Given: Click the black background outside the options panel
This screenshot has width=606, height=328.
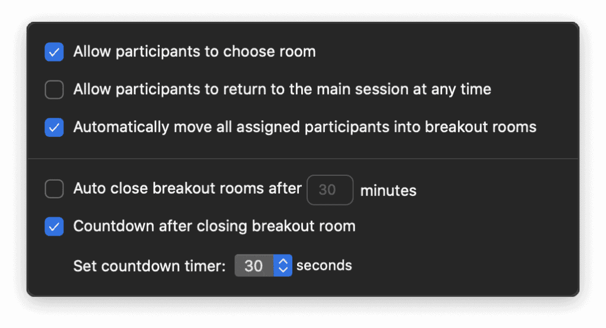Looking at the screenshot, I should [x=303, y=311].
